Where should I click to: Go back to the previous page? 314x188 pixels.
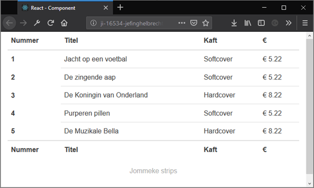9,23
